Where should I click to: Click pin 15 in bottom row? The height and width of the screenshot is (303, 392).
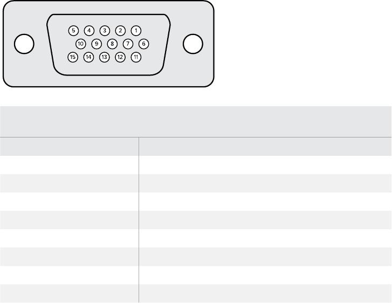pyautogui.click(x=73, y=57)
